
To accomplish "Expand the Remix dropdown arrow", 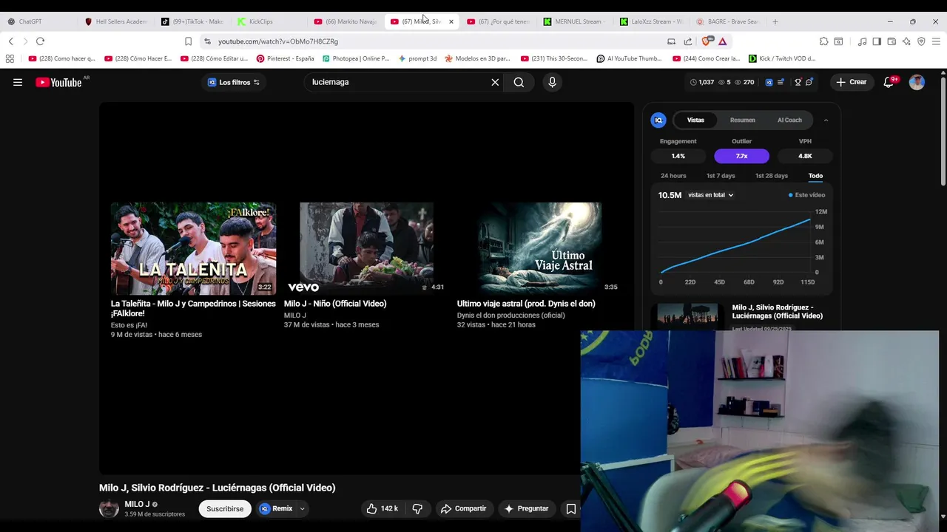I will (302, 508).
